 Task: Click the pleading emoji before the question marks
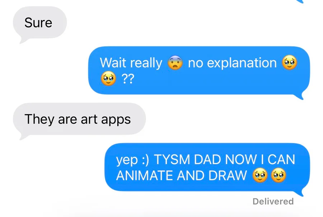pos(108,78)
